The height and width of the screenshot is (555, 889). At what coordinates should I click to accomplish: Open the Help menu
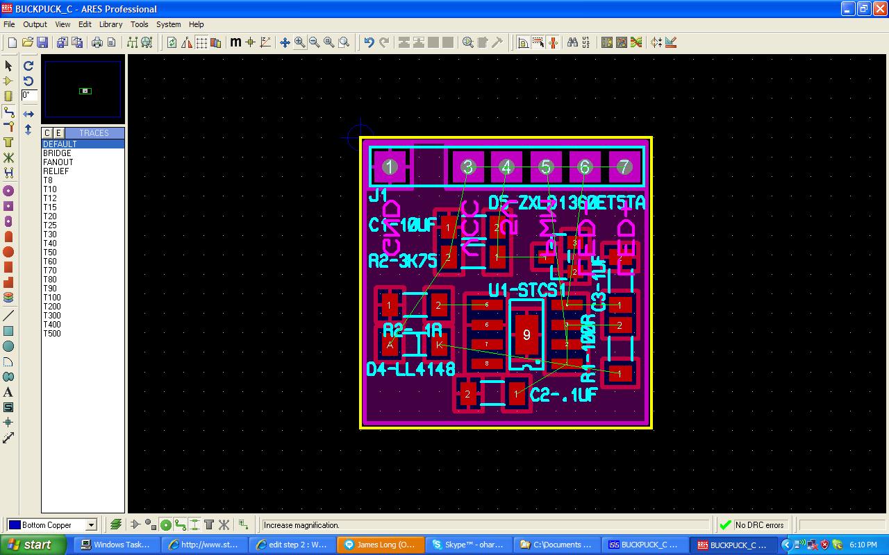pyautogui.click(x=197, y=24)
